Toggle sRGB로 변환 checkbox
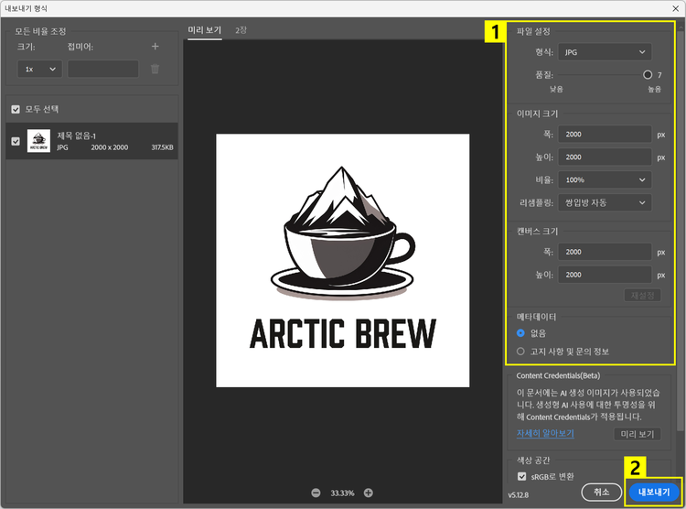The height and width of the screenshot is (509, 686). click(521, 477)
